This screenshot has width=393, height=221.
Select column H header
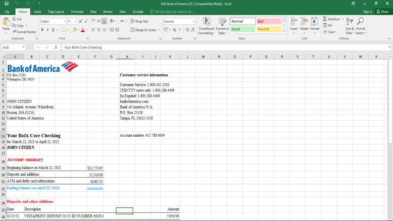click(x=127, y=57)
